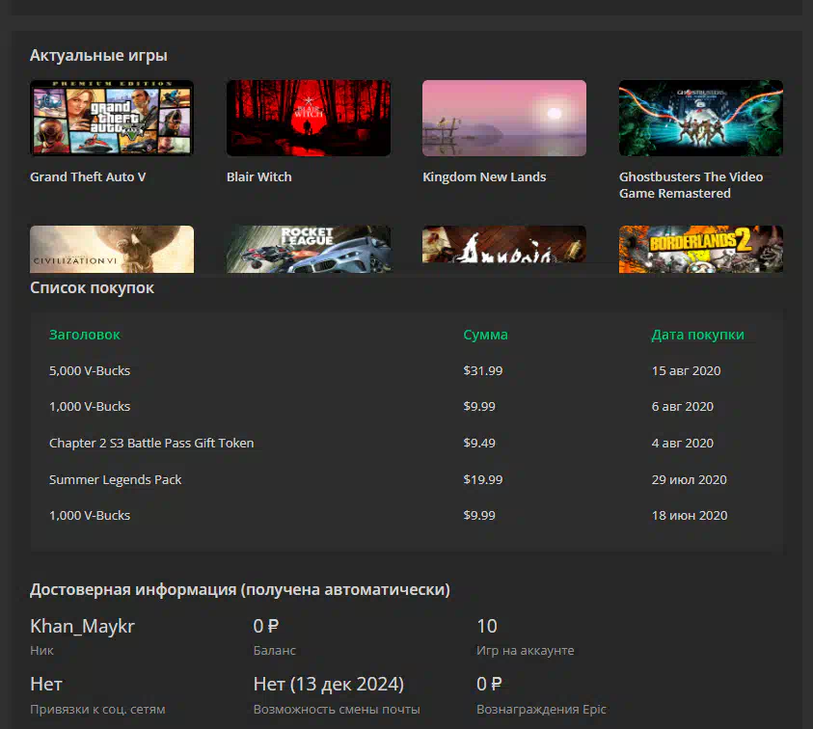The height and width of the screenshot is (729, 813).
Task: Click the date 6 авг 2020
Action: 683,407
